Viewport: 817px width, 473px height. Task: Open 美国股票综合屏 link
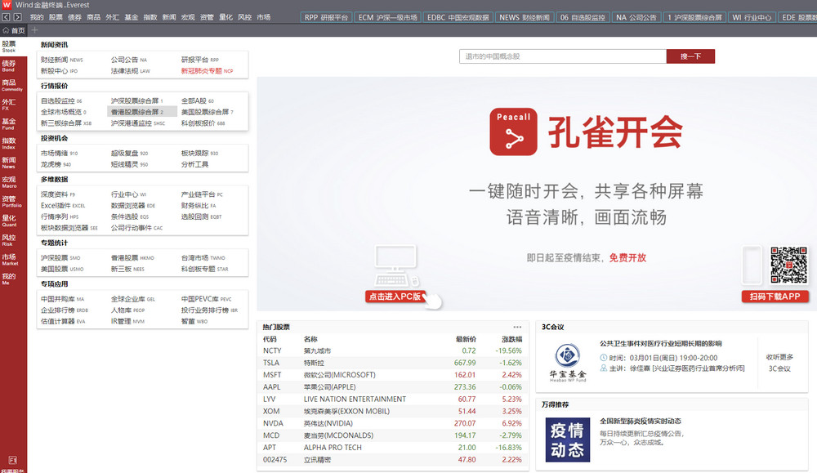coord(207,112)
